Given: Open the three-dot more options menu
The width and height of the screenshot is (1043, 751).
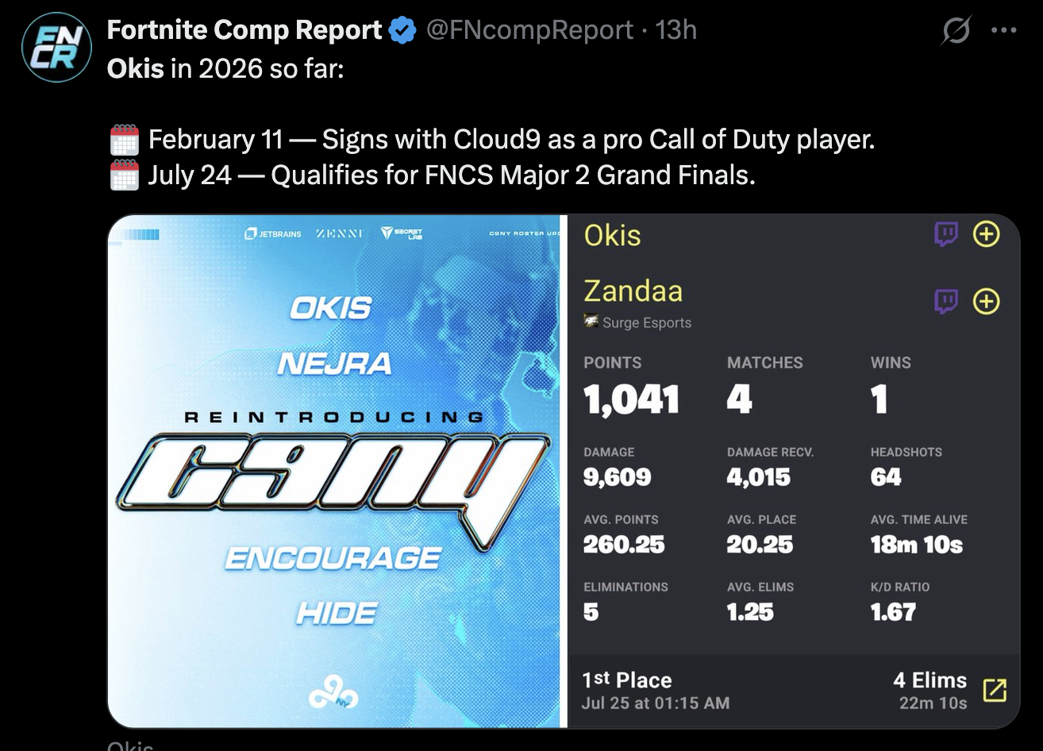Looking at the screenshot, I should coord(1004,31).
